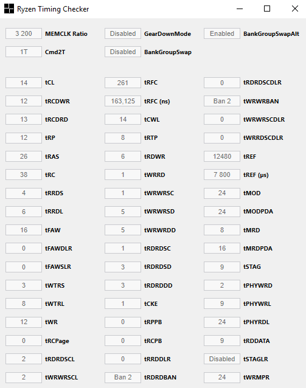This screenshot has width=306, height=388.
Task: Maximize the Ryzen Timing Checker window
Action: 267,9
